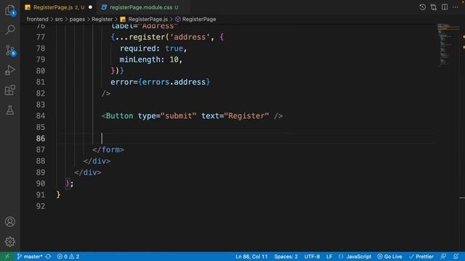Image resolution: width=465 pixels, height=261 pixels.
Task: Synchronize changes with the sync icon
Action: pos(48,257)
